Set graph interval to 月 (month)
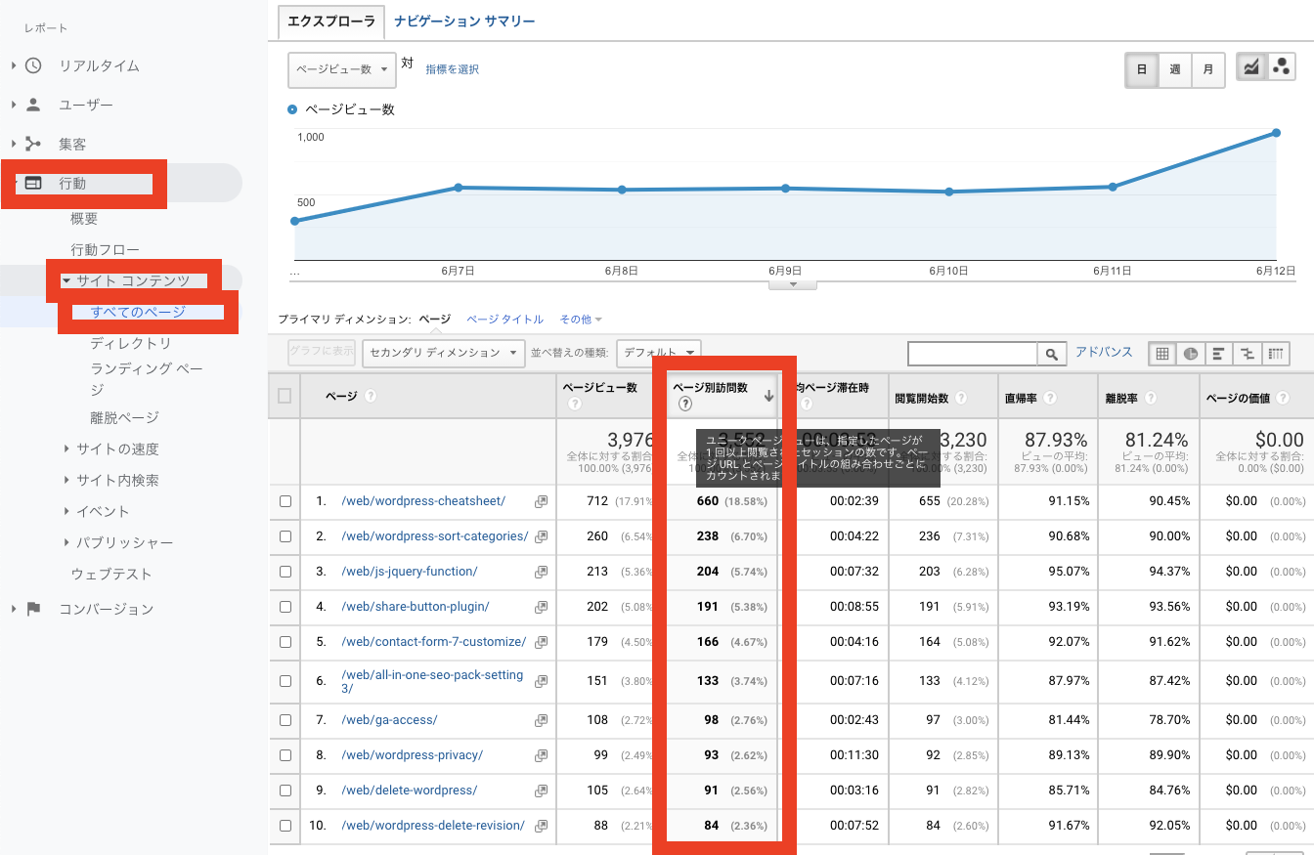 1208,69
